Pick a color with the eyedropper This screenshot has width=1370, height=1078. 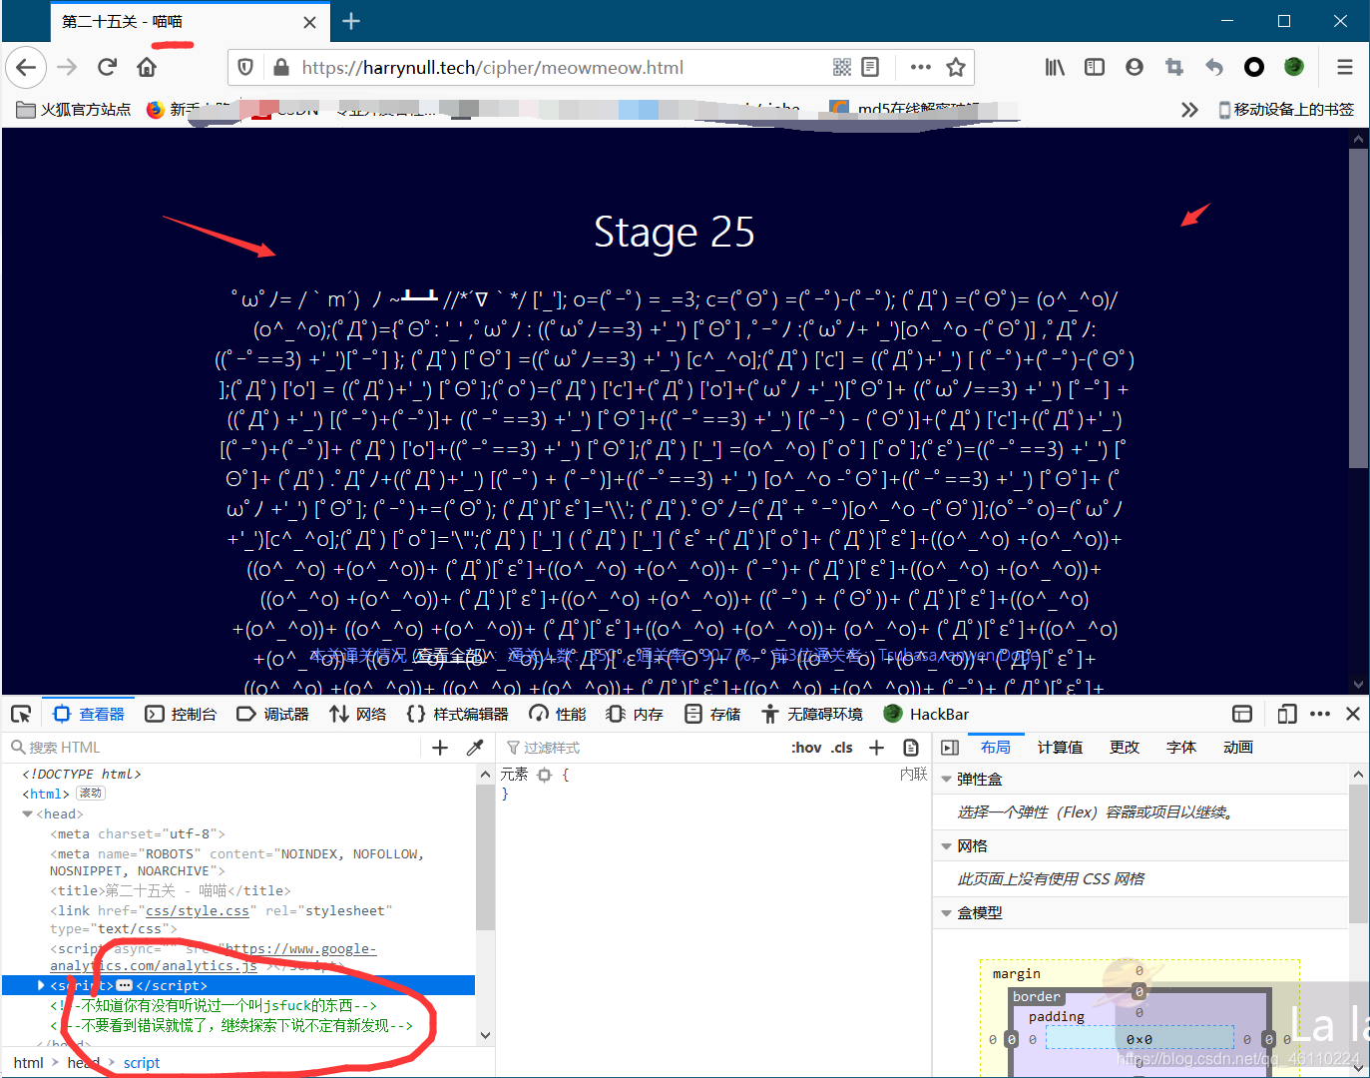point(475,748)
